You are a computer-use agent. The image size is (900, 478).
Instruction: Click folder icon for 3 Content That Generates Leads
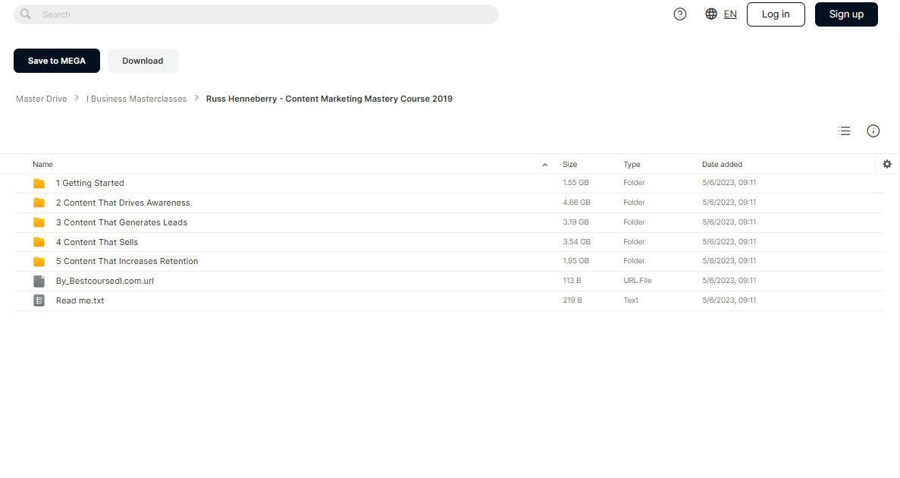tap(39, 222)
